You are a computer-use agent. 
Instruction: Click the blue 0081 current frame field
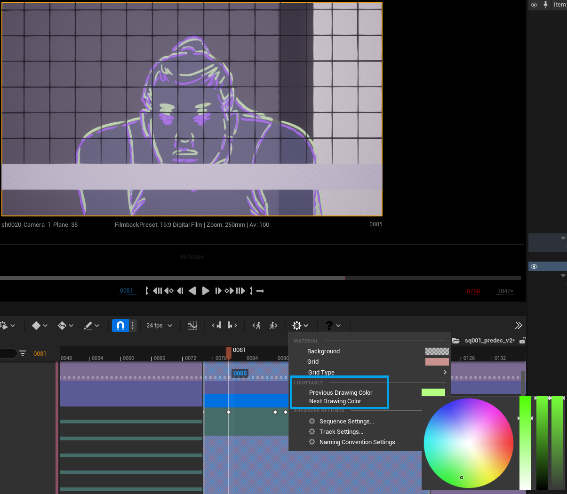127,291
